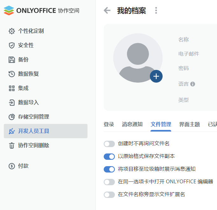Click the info icon next to 语言
217x210 pixels.
[192, 84]
